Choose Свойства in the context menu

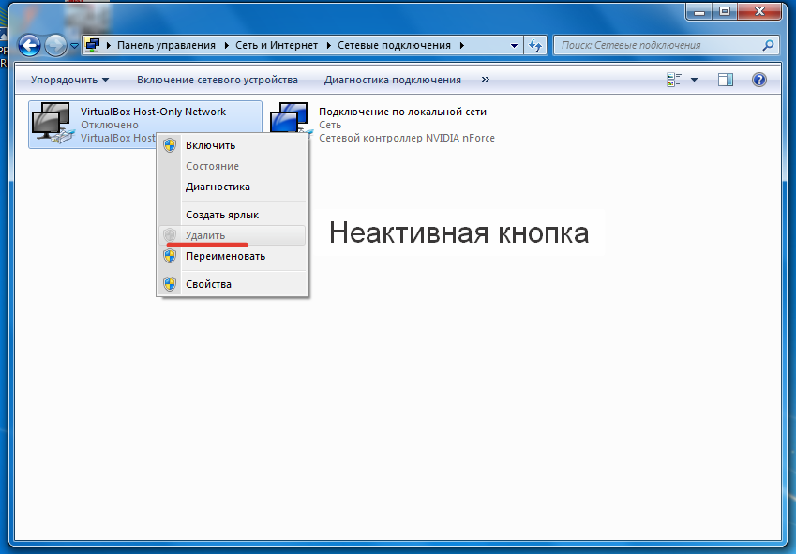(208, 284)
